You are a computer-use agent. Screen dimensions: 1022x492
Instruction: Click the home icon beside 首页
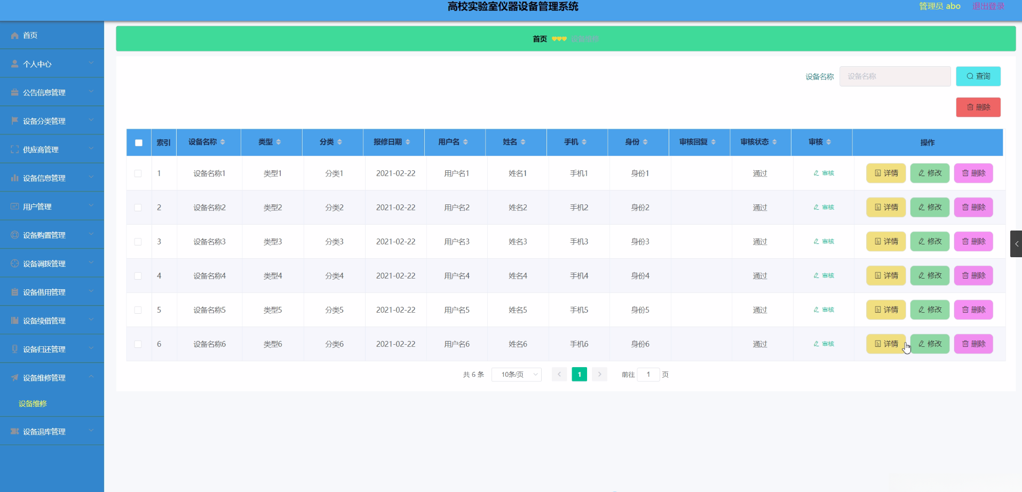(x=14, y=35)
